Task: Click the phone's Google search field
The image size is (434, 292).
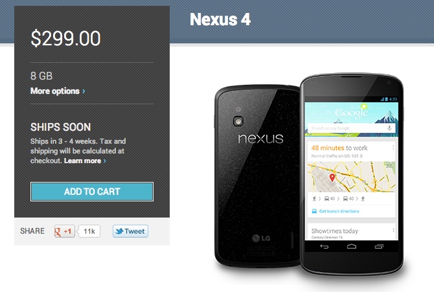Action: (x=351, y=128)
